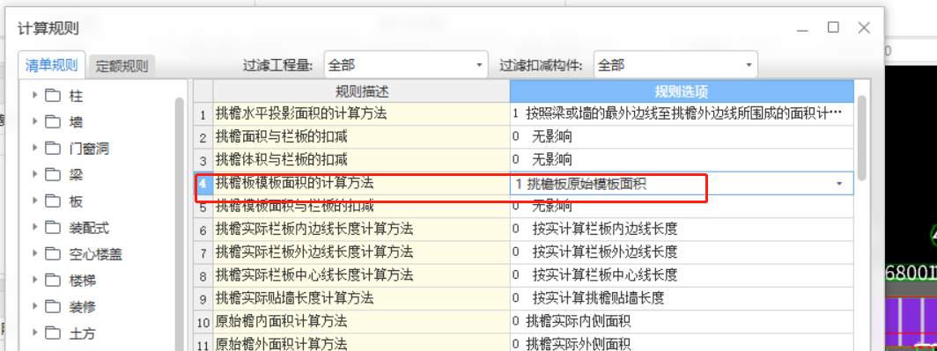Viewport: 937px width, 351px height.
Task: Select rule 挑檐实际栏板内边线长度计算方法
Action: click(x=362, y=230)
